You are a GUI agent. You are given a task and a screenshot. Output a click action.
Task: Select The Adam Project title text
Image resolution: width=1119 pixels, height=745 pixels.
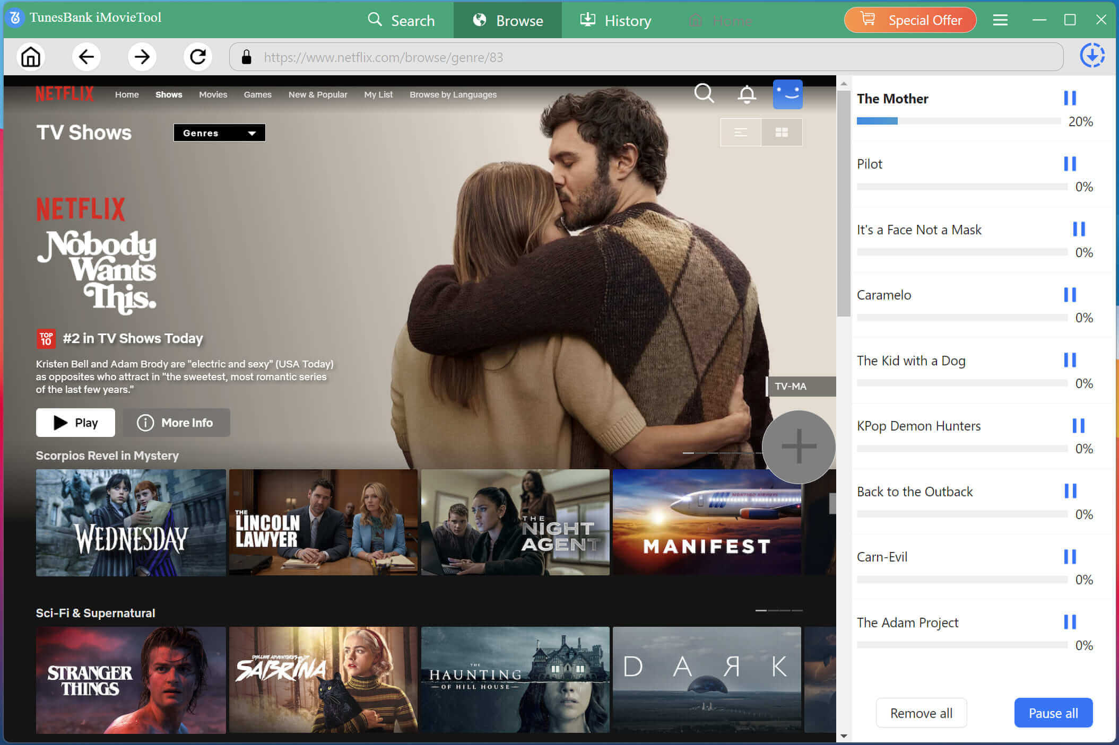[907, 623]
